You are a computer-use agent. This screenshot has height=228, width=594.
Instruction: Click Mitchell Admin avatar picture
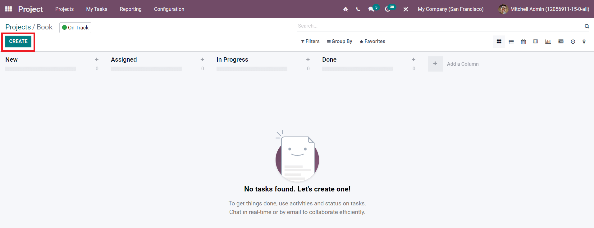click(x=503, y=9)
